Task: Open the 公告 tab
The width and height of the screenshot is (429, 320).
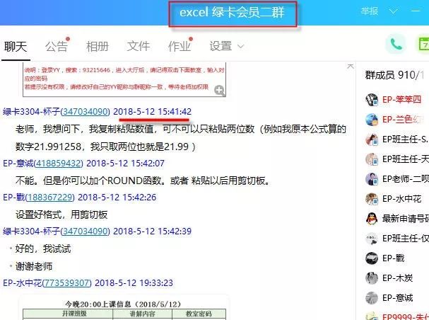Action: 56,46
